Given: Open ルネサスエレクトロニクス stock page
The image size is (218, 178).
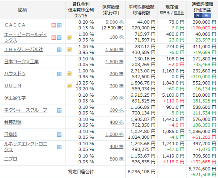Looking at the screenshot, I should pyautogui.click(x=26, y=147).
